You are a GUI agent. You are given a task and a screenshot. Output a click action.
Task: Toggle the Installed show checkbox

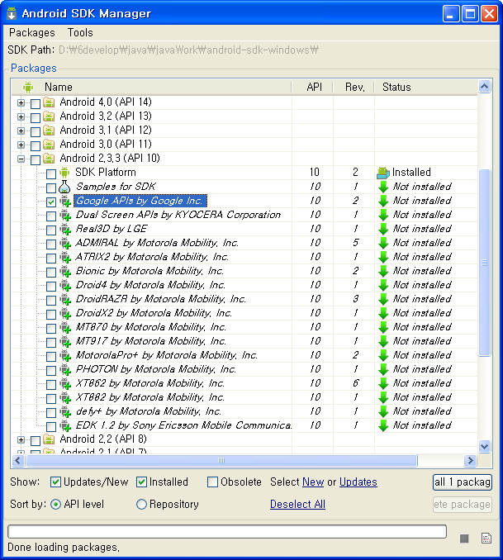[x=141, y=482]
